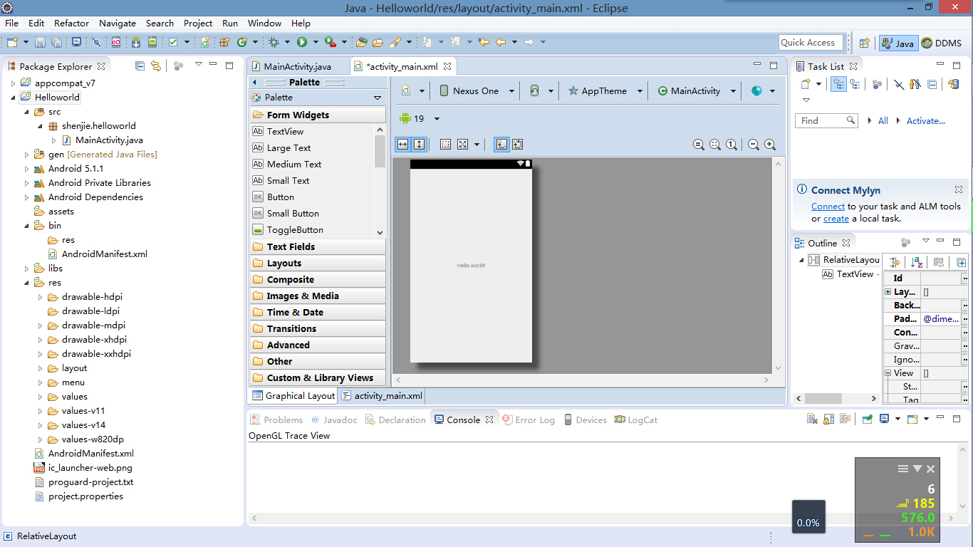
Task: Zoom in the layout canvas
Action: point(770,145)
